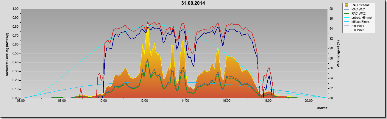Click the PAC Gesamt orange legend swatch
This screenshot has height=119, width=387.
coord(347,5)
